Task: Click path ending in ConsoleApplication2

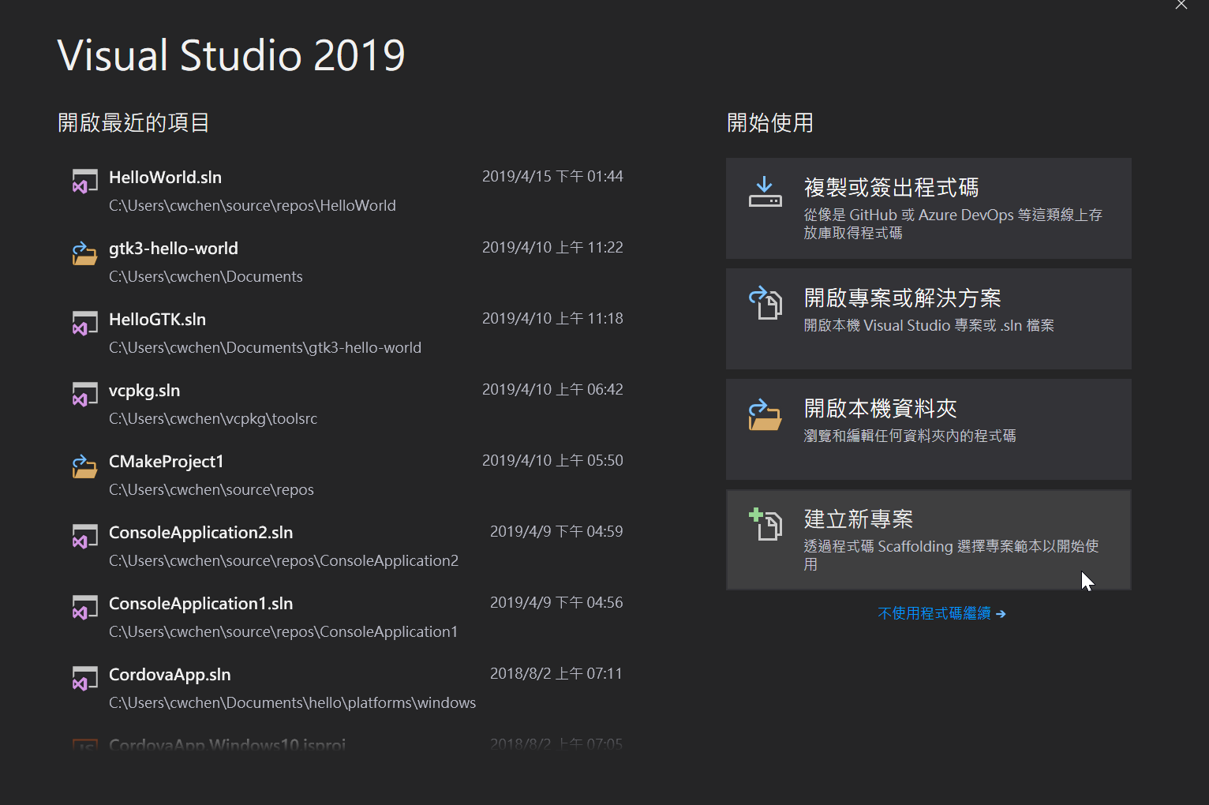Action: click(283, 560)
